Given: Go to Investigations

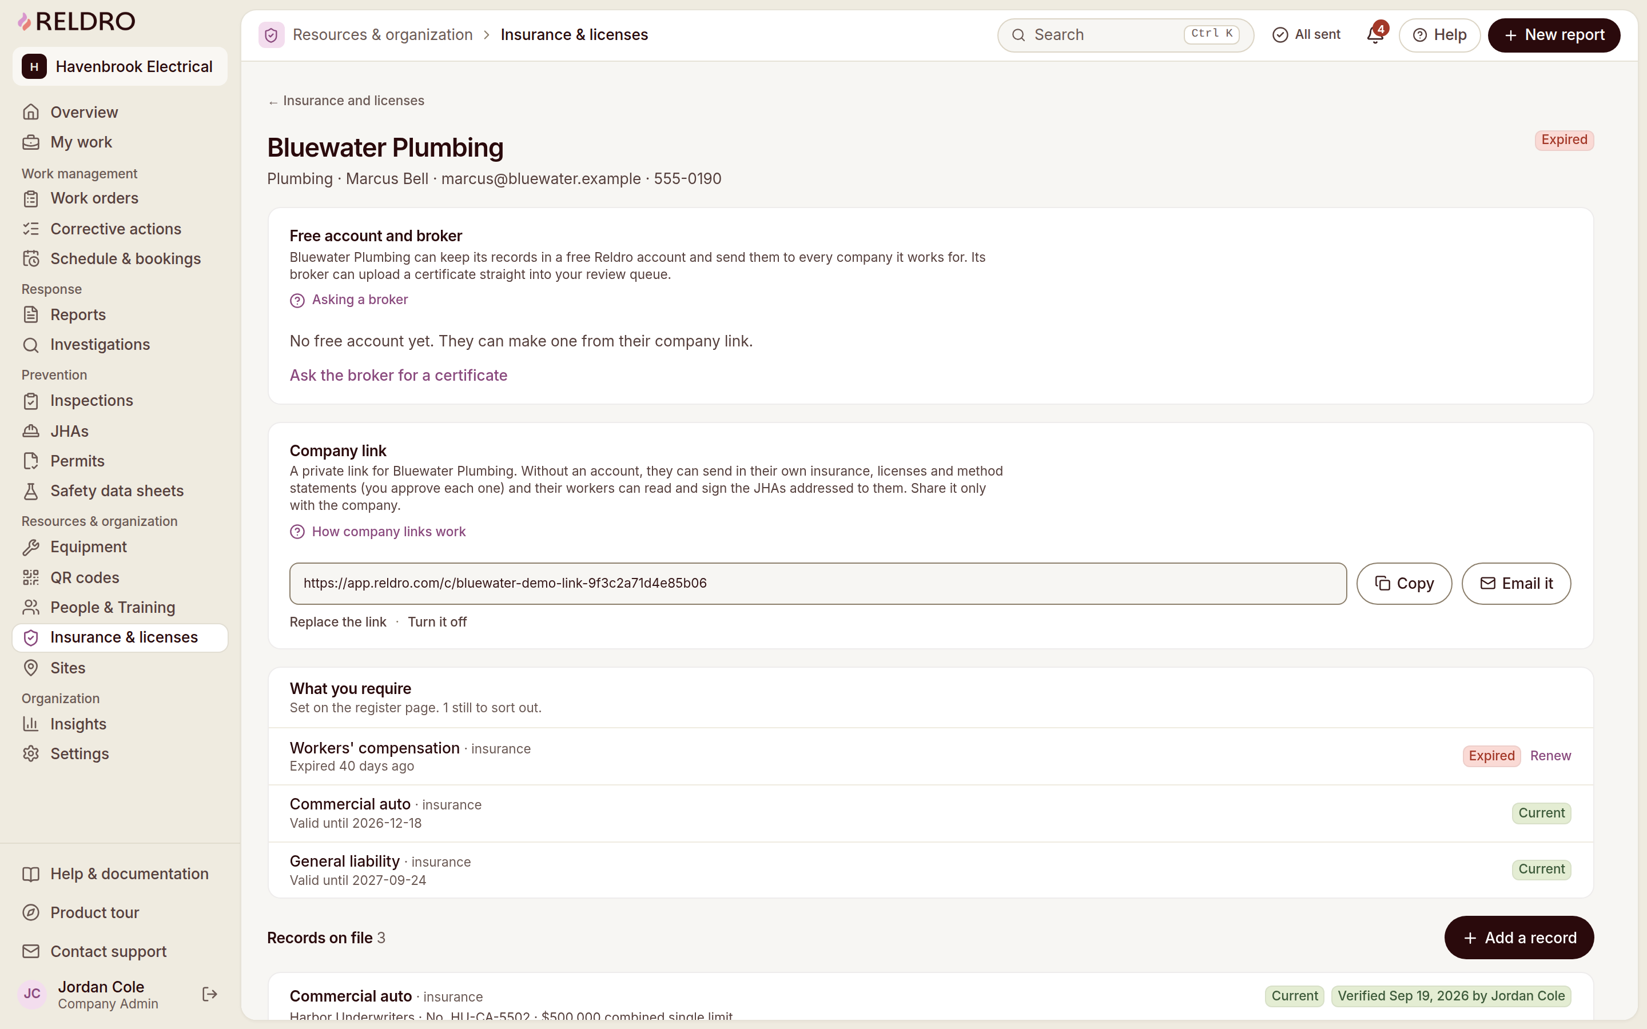Looking at the screenshot, I should 120,344.
